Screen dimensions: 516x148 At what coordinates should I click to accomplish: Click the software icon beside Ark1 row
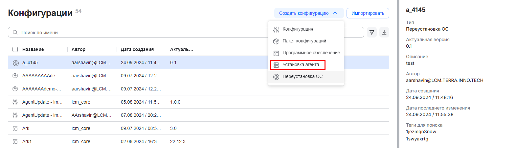[x=15, y=141]
